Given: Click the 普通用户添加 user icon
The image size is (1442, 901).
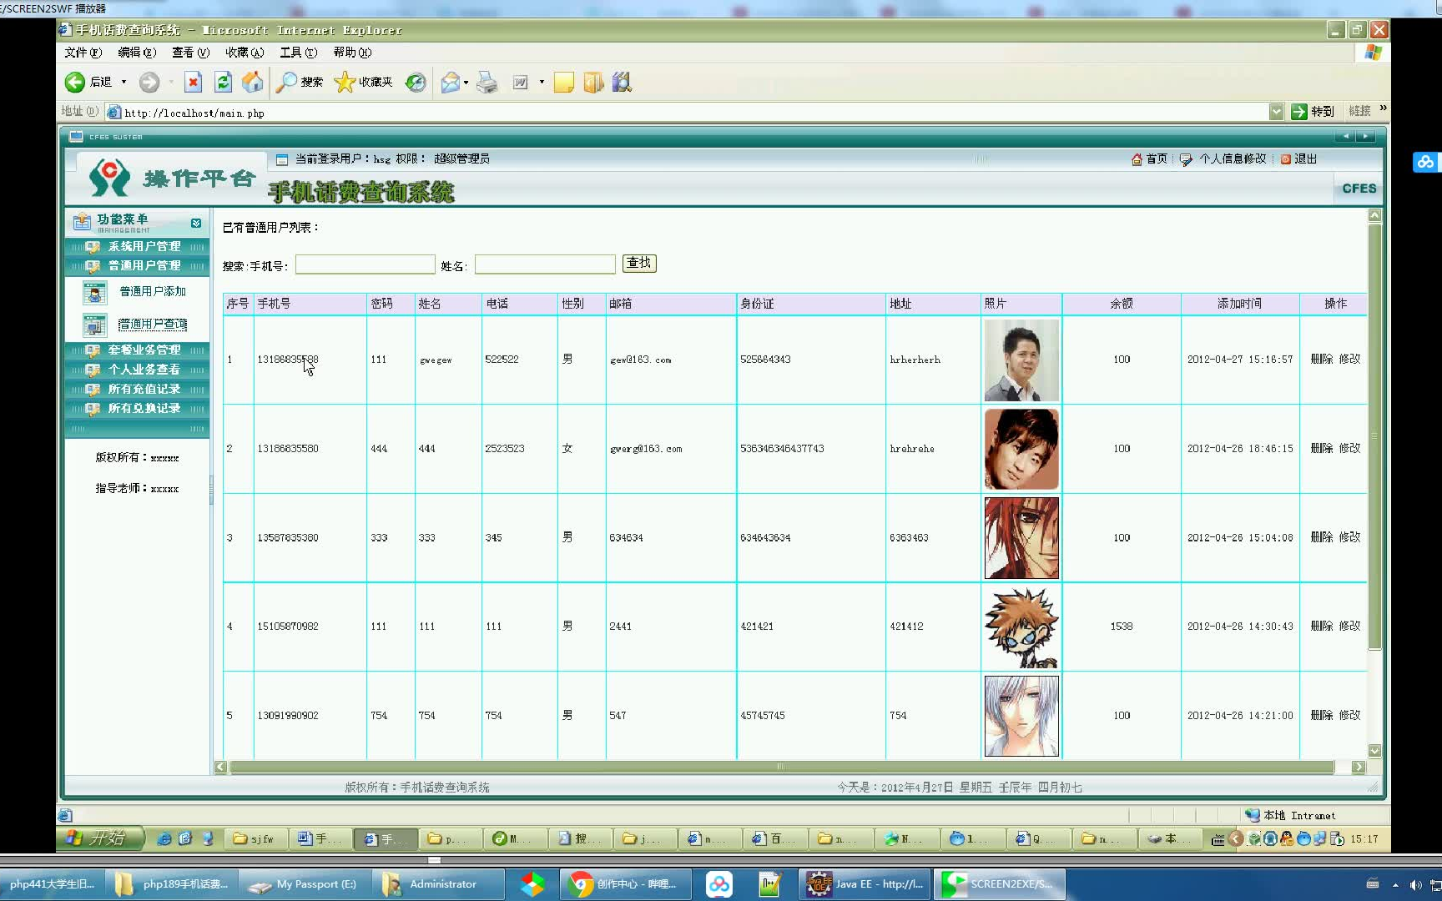Looking at the screenshot, I should [94, 292].
